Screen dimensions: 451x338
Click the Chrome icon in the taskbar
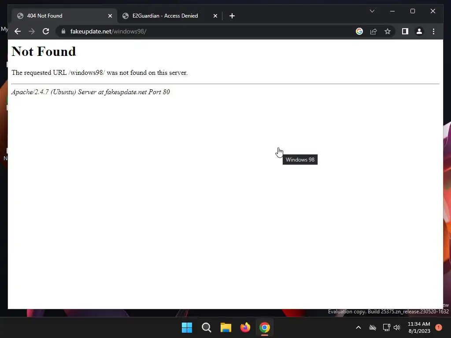click(x=265, y=327)
